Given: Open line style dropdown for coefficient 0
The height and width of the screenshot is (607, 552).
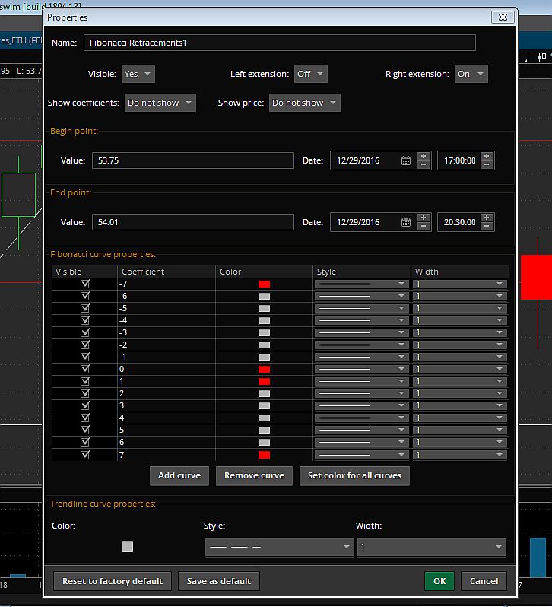Looking at the screenshot, I should click(x=362, y=369).
